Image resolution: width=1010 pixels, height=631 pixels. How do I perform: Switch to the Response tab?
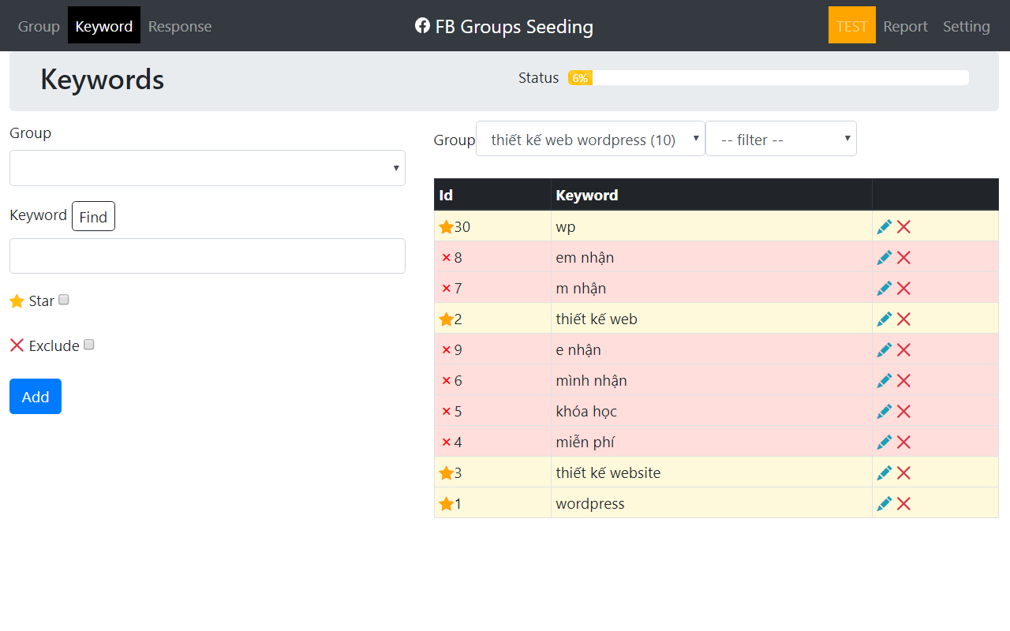(x=180, y=26)
